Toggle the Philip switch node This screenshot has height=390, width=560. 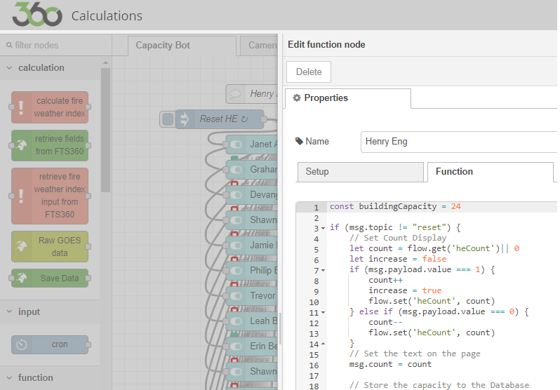pos(236,270)
